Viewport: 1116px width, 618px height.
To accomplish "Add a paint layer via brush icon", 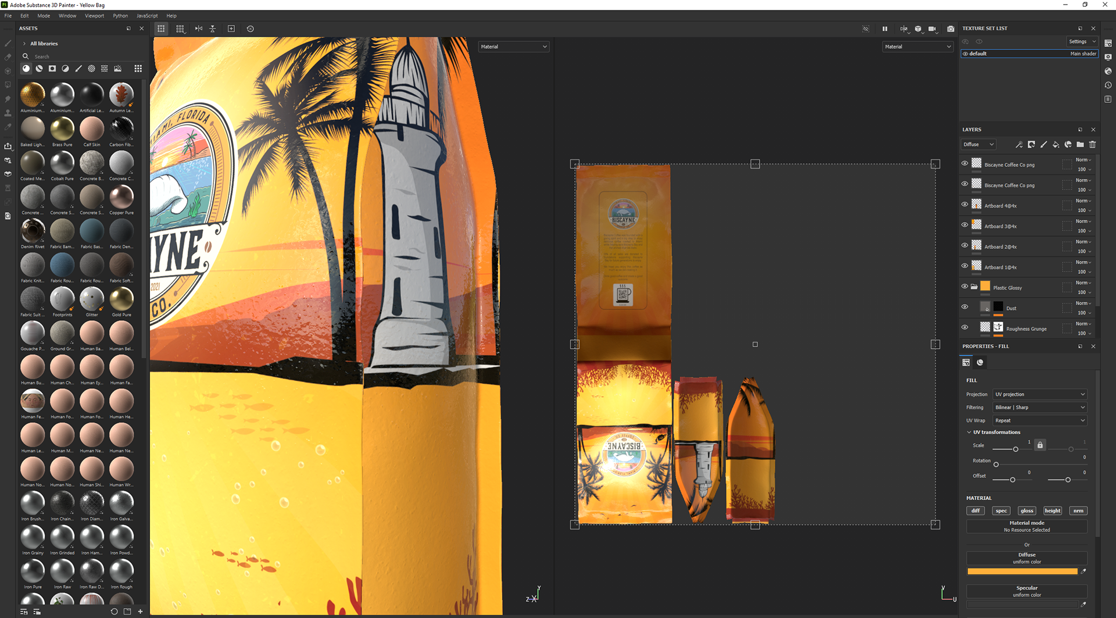I will point(1043,144).
